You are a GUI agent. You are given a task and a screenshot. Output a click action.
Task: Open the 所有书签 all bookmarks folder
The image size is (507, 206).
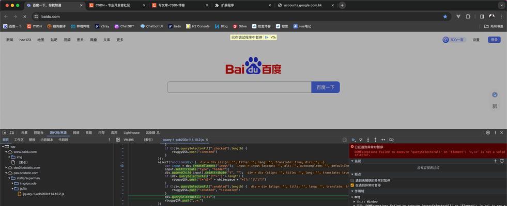click(494, 26)
